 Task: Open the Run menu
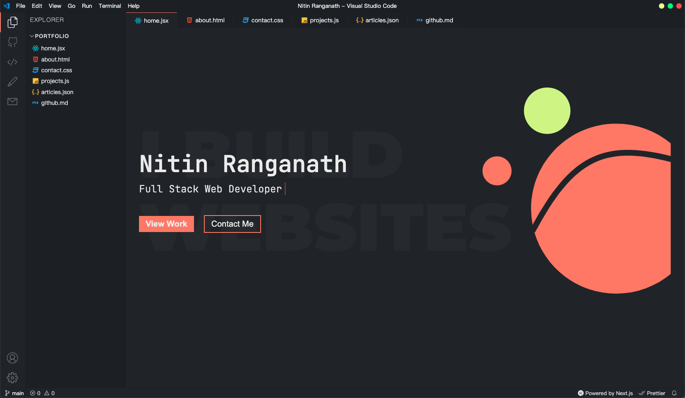[87, 6]
